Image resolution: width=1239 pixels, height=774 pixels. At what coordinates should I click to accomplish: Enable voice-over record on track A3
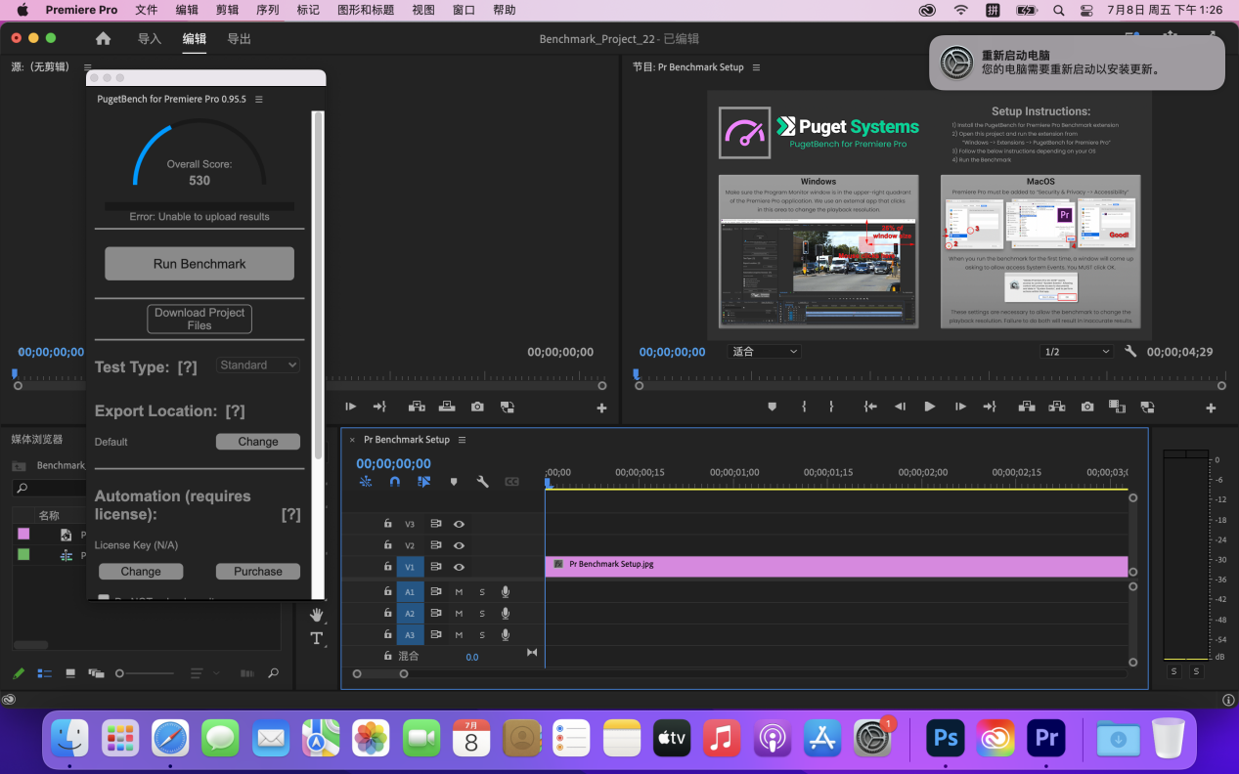click(506, 635)
